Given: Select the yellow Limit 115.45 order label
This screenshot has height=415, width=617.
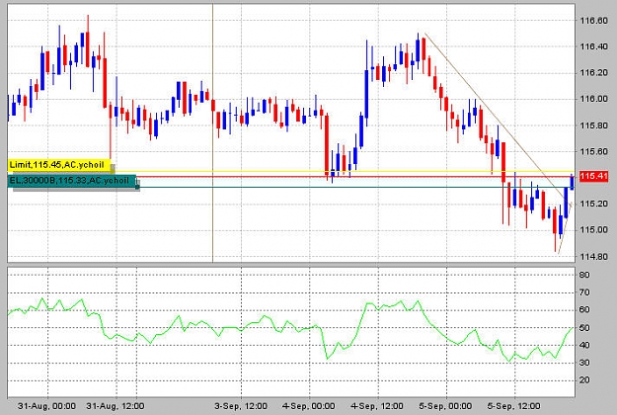Looking at the screenshot, I should coord(61,165).
